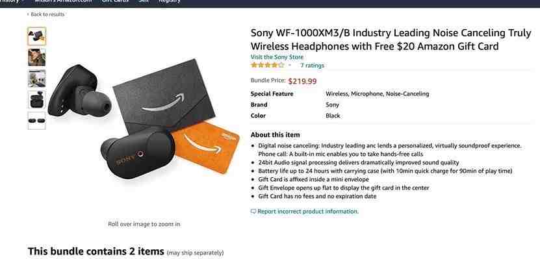This screenshot has width=540, height=259.
Task: Click the speech bubble report icon
Action: pos(253,212)
